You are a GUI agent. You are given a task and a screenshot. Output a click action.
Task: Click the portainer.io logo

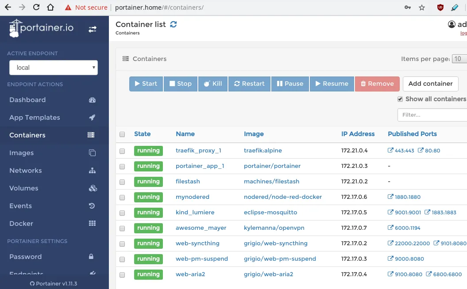point(41,28)
